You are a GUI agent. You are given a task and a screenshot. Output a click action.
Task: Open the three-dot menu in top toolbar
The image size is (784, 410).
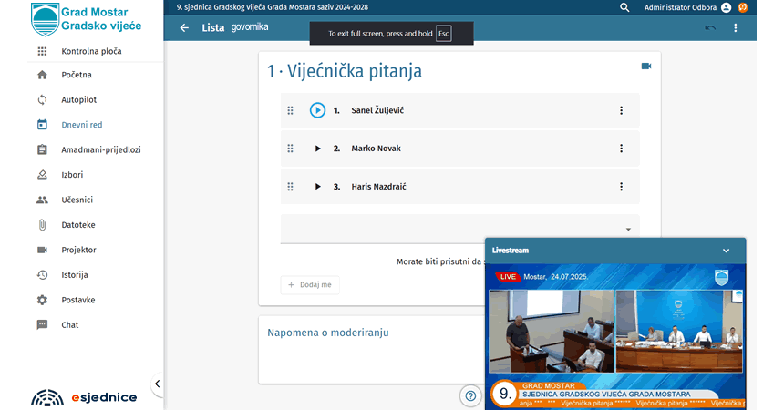pos(735,27)
